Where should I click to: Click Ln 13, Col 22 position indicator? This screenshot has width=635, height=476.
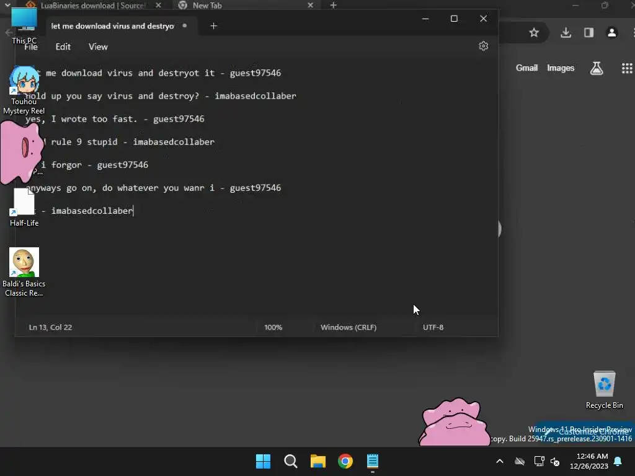50,327
